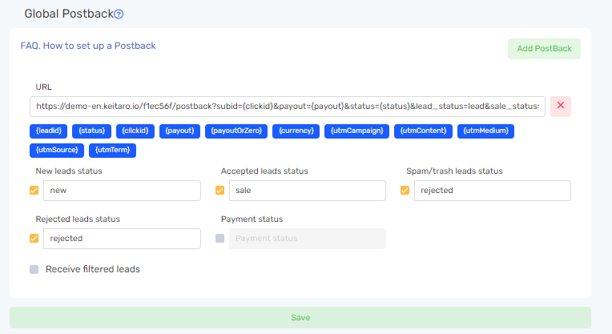Insert the {payout} macro tag
Viewport: 612px width, 334px height.
click(179, 131)
